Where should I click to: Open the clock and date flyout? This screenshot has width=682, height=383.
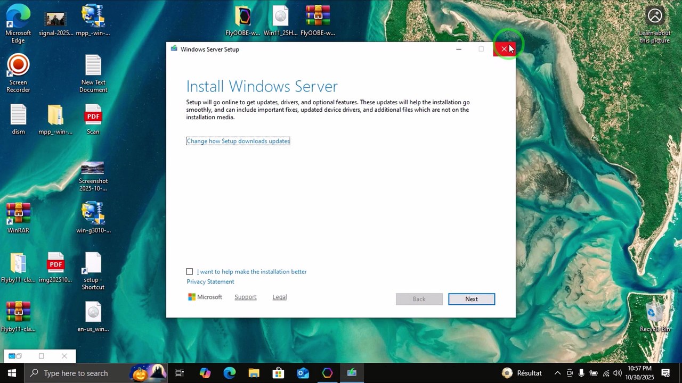639,373
